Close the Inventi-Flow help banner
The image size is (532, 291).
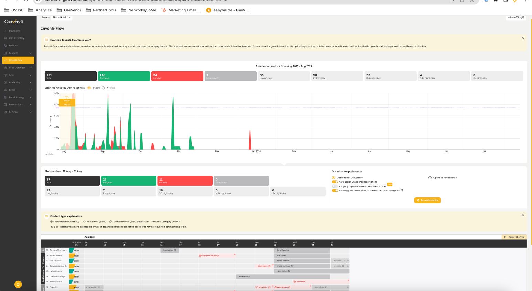click(x=522, y=38)
